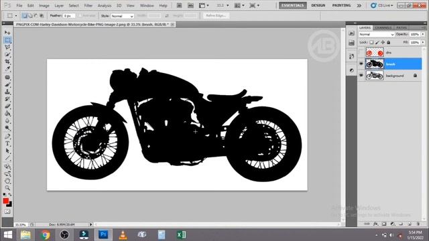Select the Crop tool
This screenshot has width=429, height=241.
[x=7, y=62]
